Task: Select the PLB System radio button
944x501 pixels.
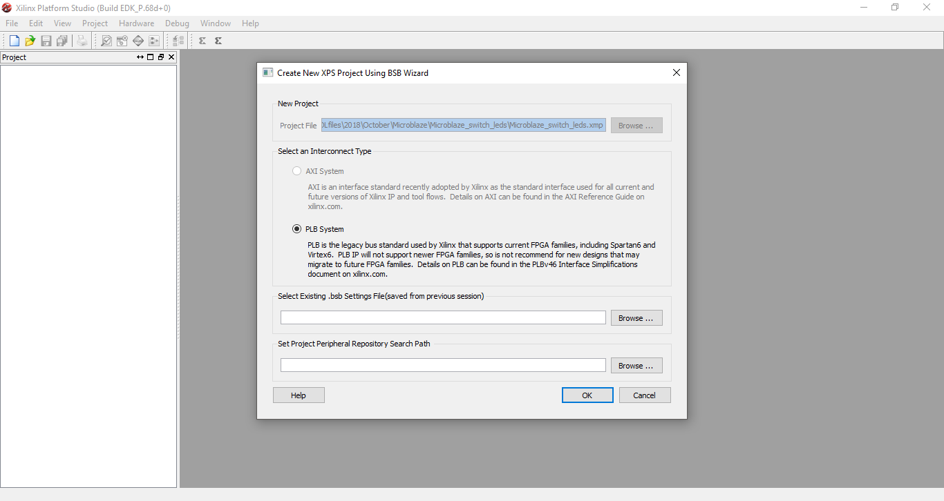Action: click(297, 229)
